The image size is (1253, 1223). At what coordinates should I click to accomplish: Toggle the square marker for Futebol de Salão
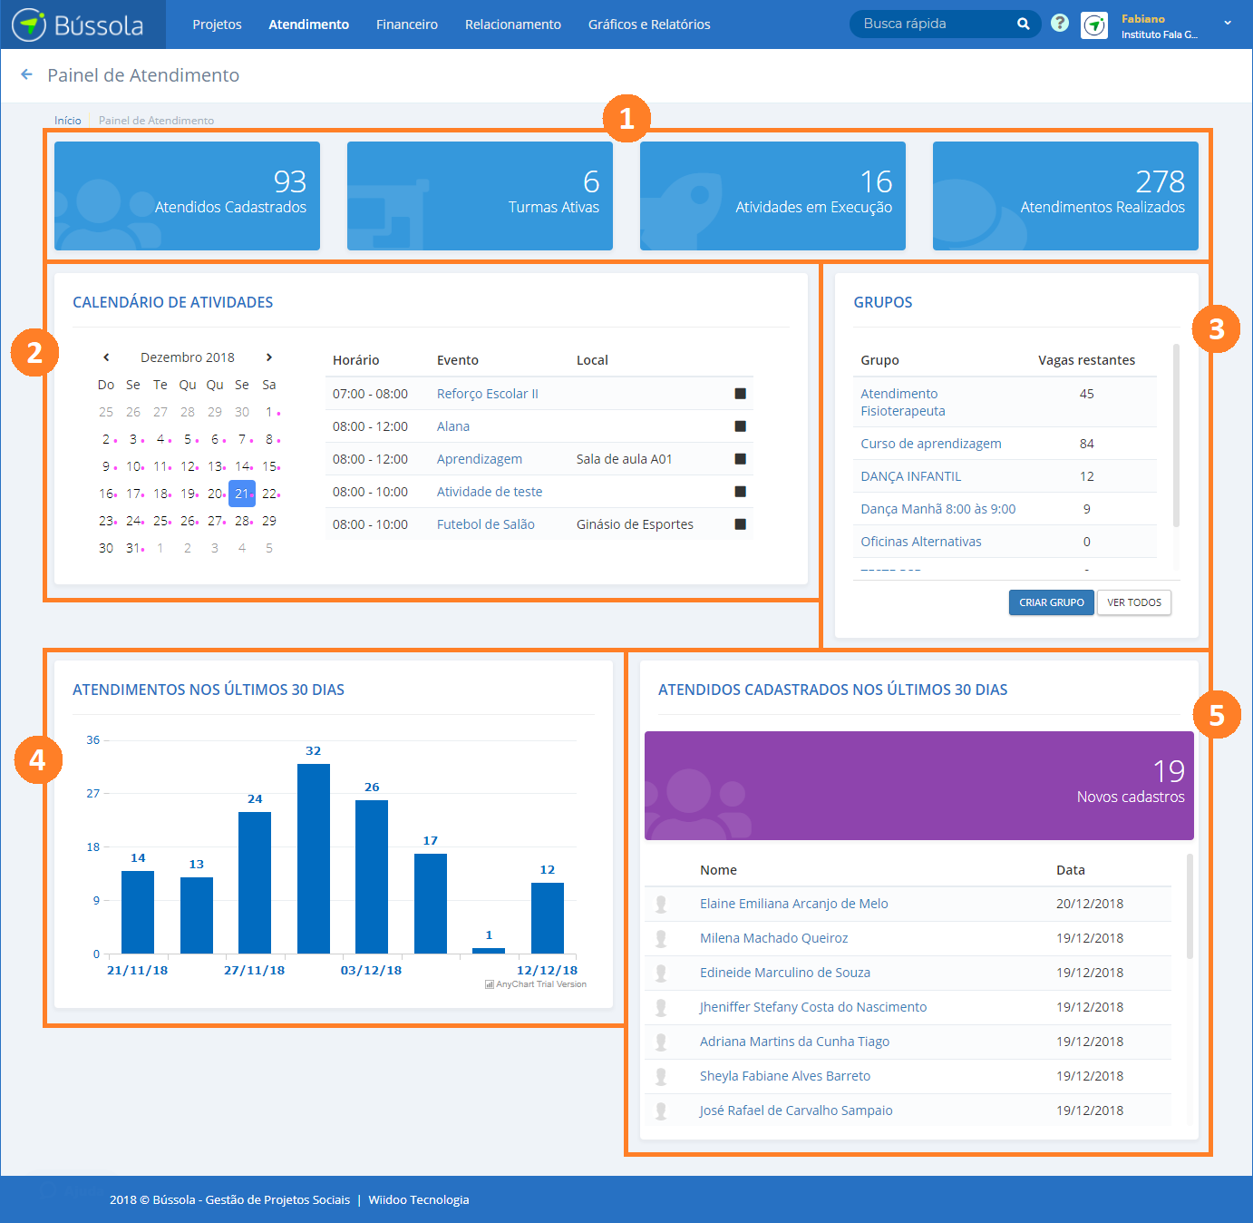tap(740, 524)
